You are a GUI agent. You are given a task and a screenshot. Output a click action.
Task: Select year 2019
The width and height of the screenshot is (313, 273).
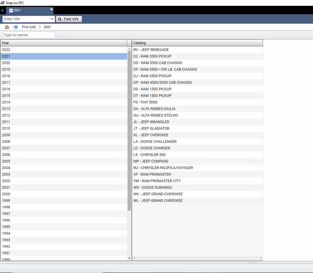pos(64,69)
